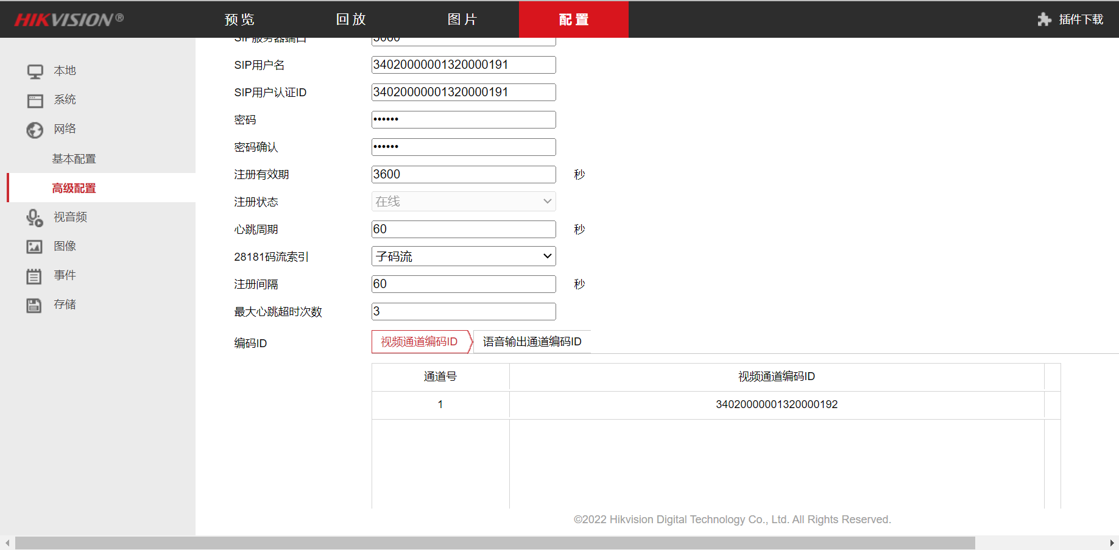Image resolution: width=1119 pixels, height=550 pixels.
Task: Click the 存储 storage disk icon
Action: 35,305
